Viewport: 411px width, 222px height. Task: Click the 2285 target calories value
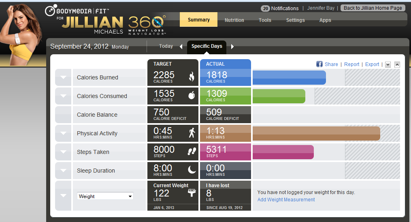164,75
